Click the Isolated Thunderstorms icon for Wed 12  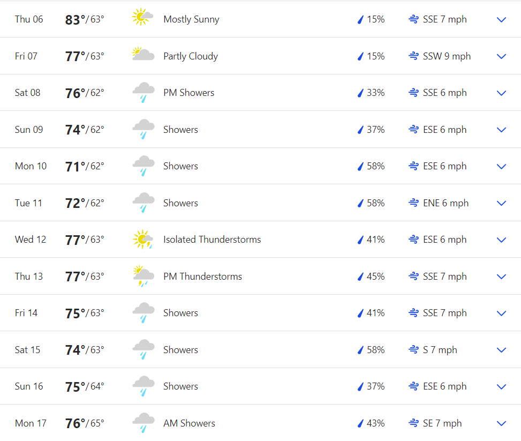coord(143,239)
